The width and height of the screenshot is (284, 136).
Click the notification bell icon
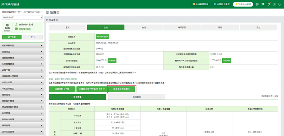(x=269, y=5)
